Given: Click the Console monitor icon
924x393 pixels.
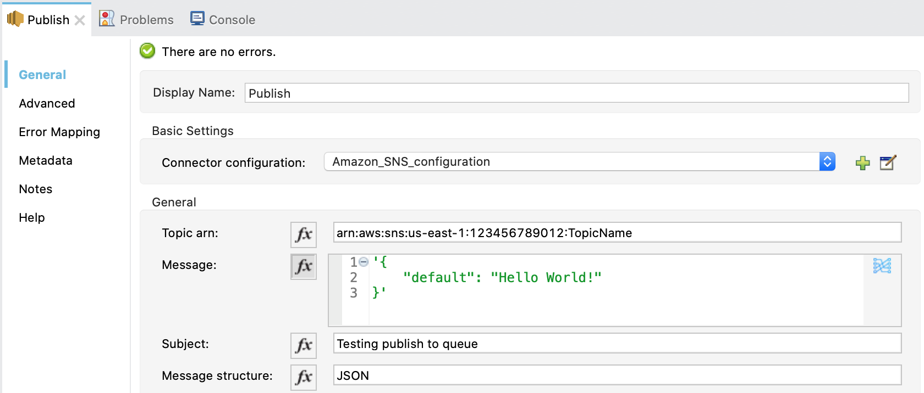Looking at the screenshot, I should pyautogui.click(x=197, y=18).
